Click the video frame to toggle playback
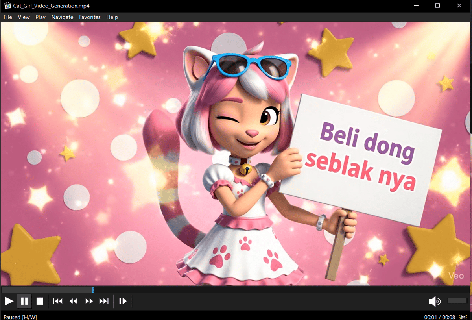This screenshot has height=320, width=472. [236, 154]
